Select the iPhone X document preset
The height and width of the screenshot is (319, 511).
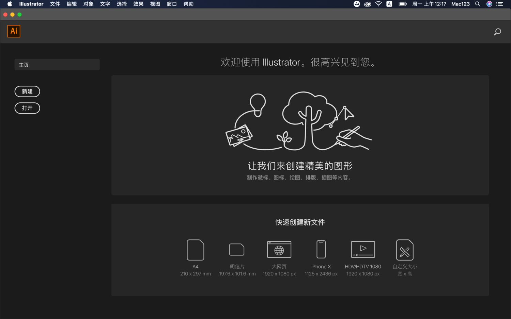point(321,257)
